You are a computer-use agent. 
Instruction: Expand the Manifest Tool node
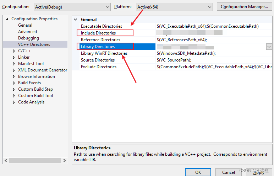click(14, 64)
